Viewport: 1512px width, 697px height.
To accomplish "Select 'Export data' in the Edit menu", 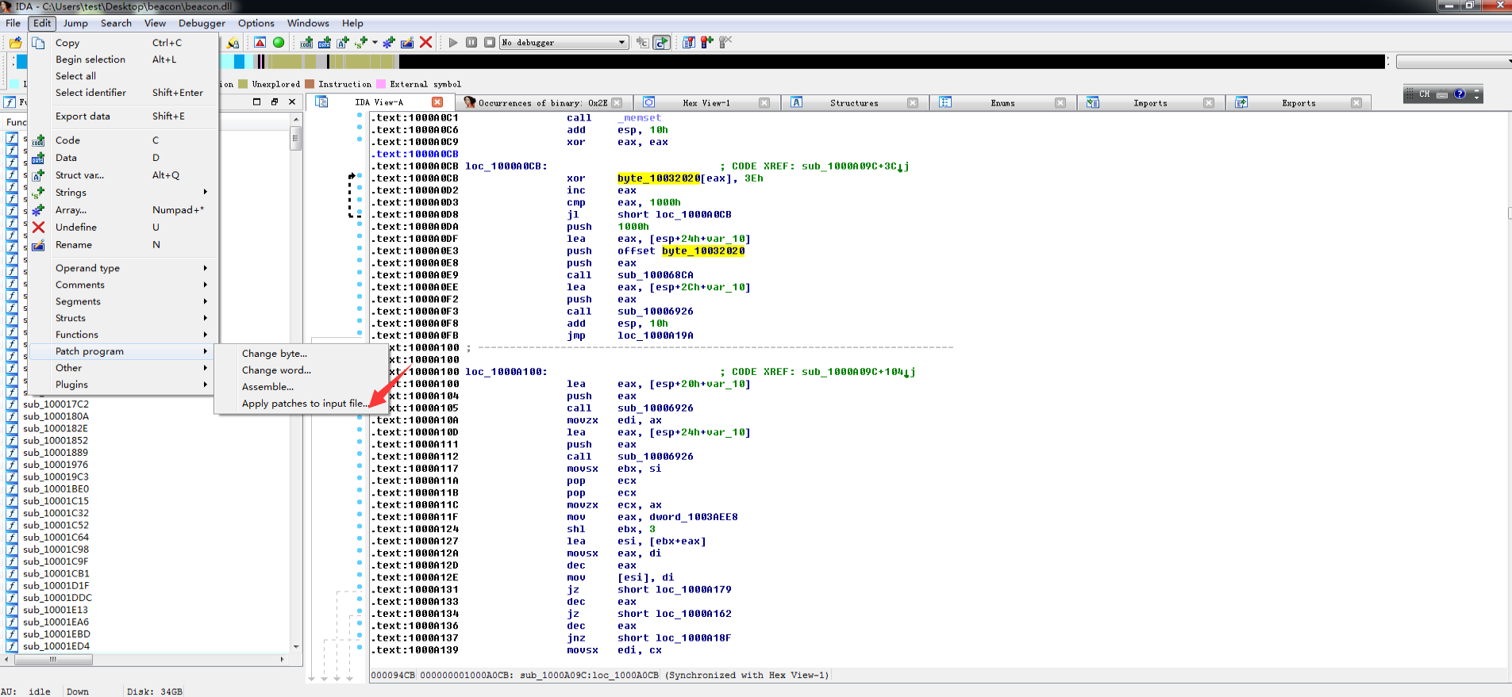I will [x=123, y=117].
